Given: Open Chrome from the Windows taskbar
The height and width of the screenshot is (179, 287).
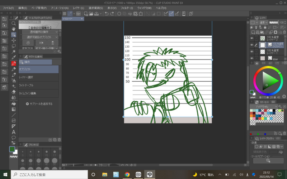Looking at the screenshot, I should 127,175.
